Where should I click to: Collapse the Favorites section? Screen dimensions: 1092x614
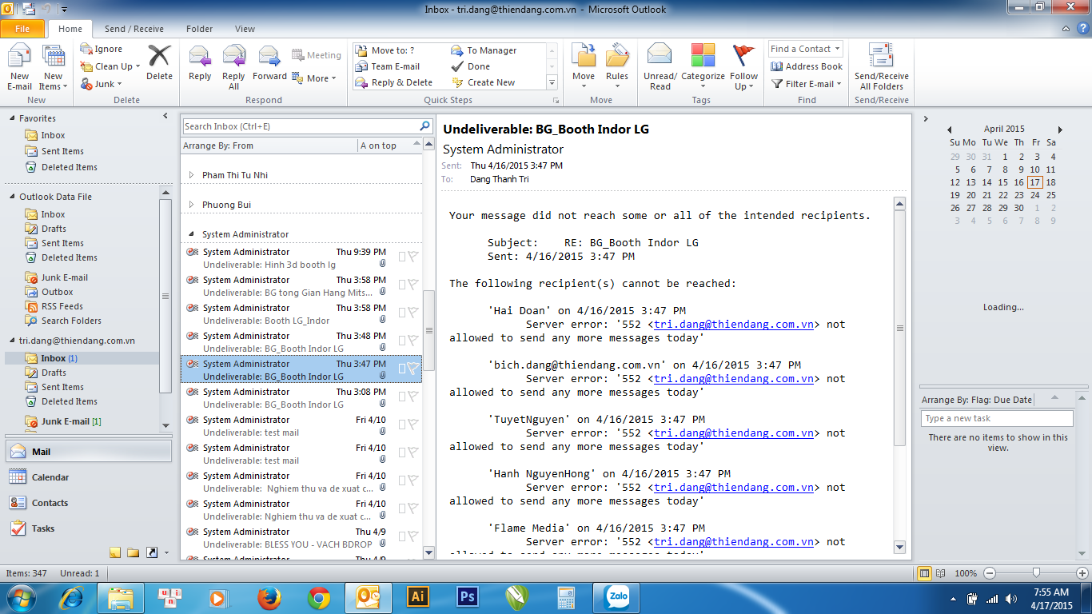click(x=13, y=118)
